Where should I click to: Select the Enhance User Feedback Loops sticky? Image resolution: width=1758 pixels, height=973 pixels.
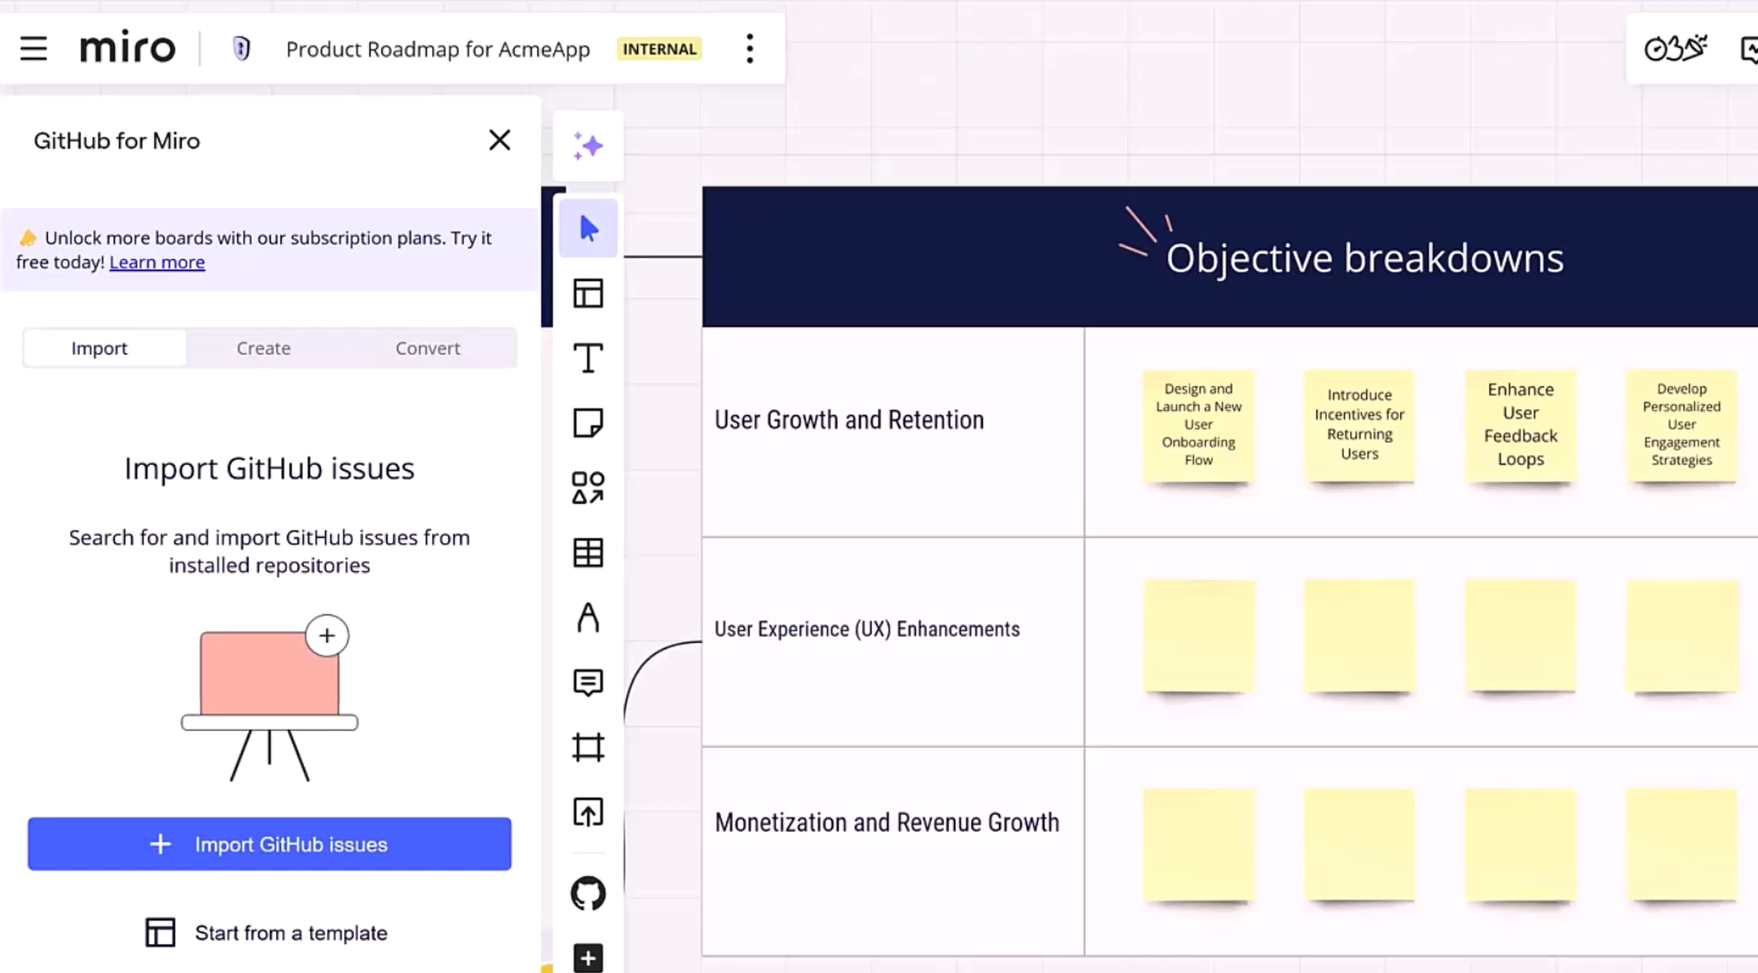(1520, 425)
